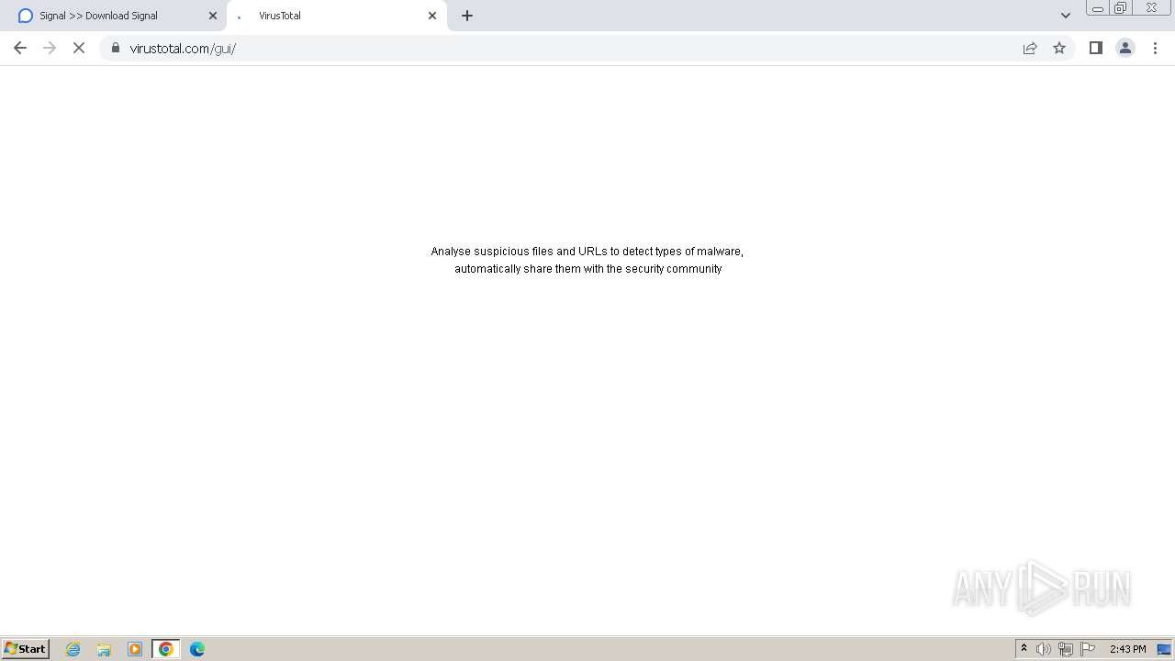Open the Chrome profile menu
Screen dimensions: 1175x661
(1125, 48)
